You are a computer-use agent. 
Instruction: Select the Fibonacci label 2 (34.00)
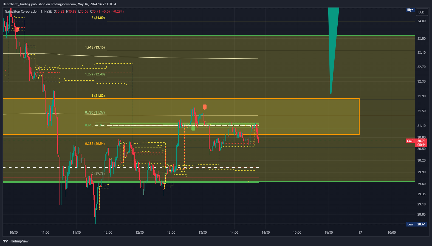point(98,18)
